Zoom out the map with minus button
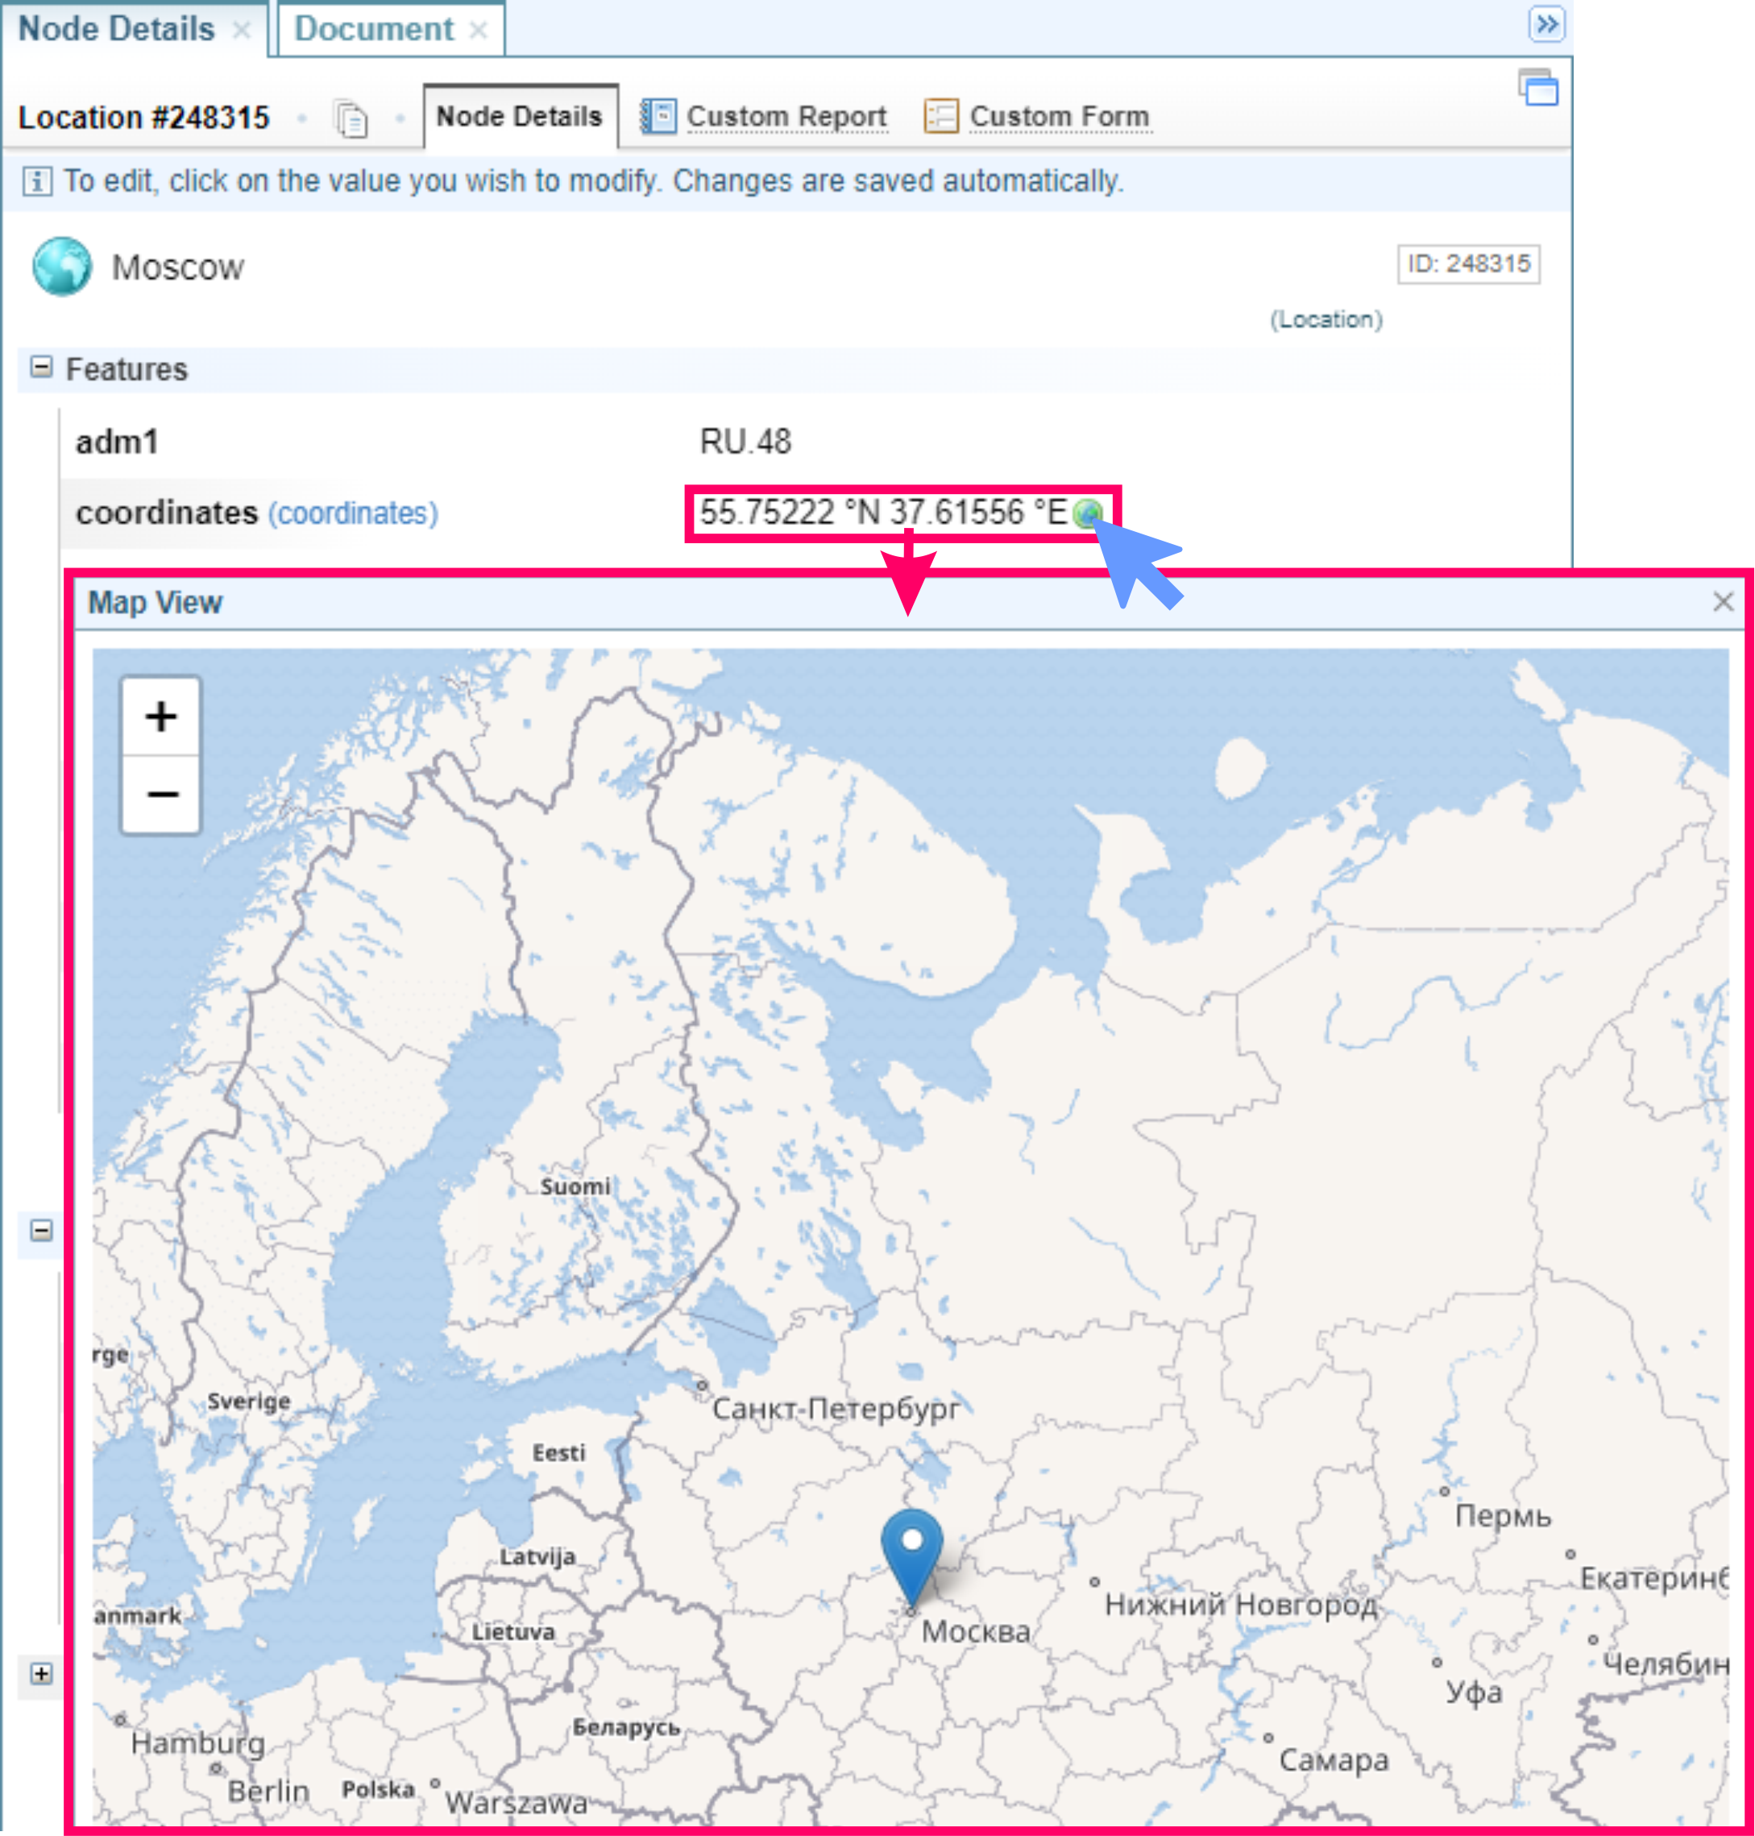1755x1836 pixels. pyautogui.click(x=161, y=795)
